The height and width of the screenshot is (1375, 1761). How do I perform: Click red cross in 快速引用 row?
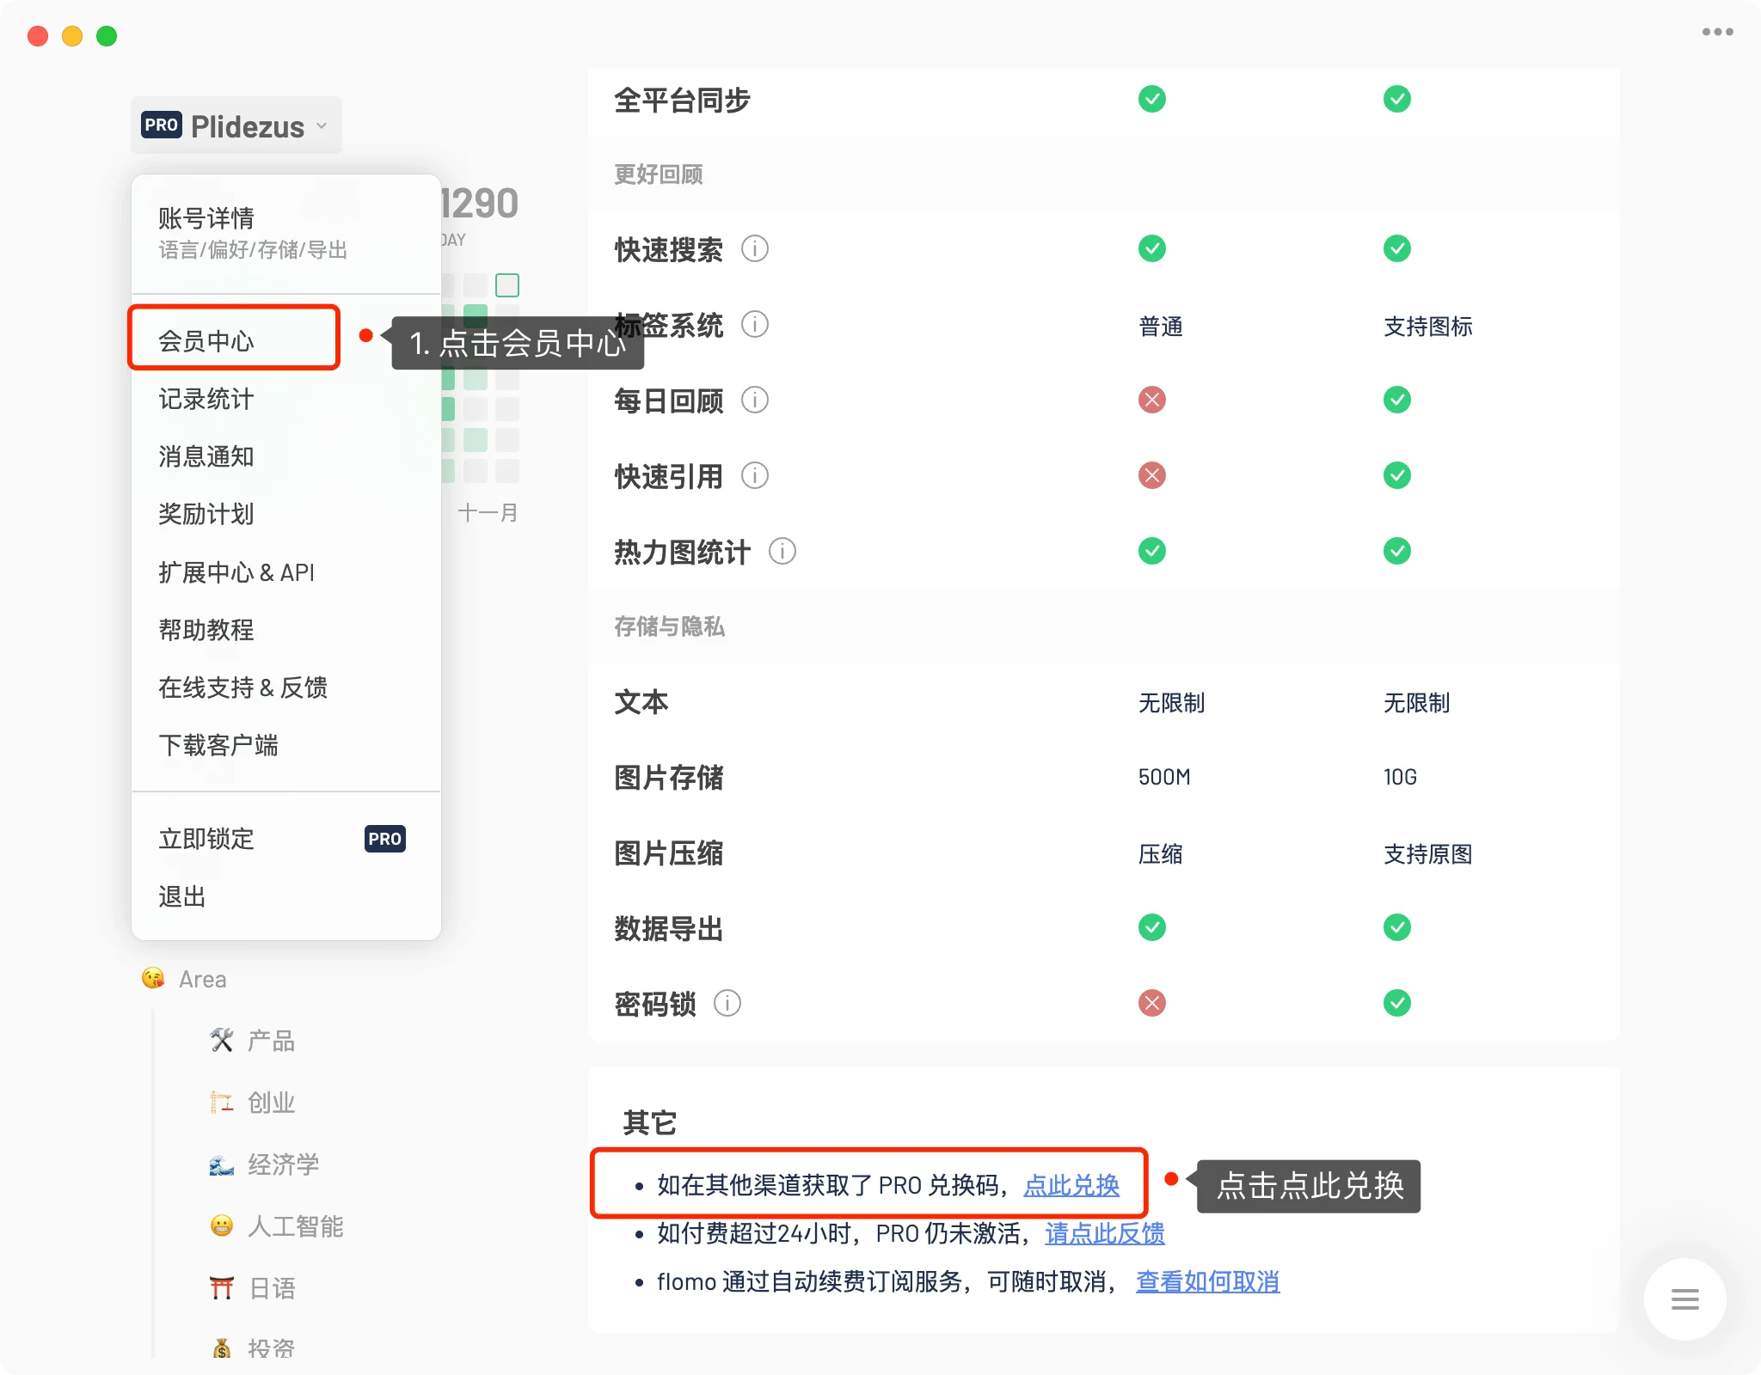[1152, 475]
